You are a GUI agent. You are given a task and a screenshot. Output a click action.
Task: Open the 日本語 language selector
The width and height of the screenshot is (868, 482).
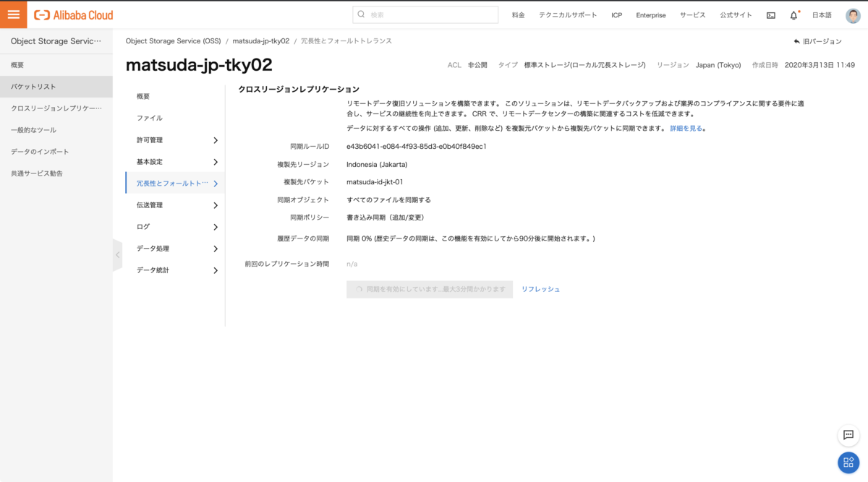coord(822,15)
